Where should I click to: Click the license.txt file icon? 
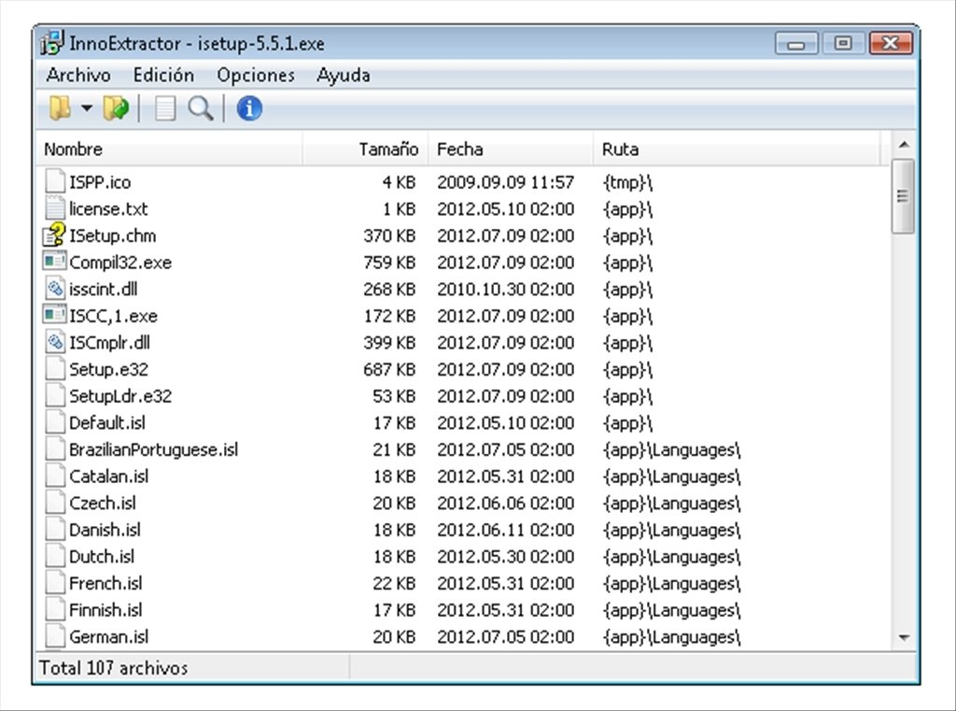[55, 208]
